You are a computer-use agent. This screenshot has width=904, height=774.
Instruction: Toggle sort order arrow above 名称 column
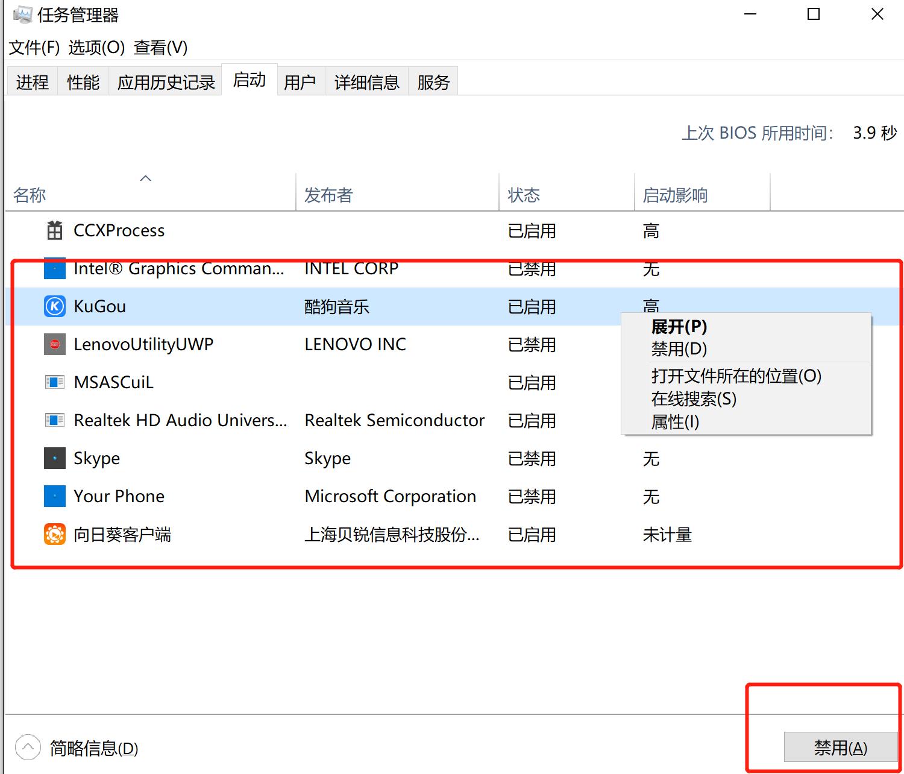click(146, 178)
